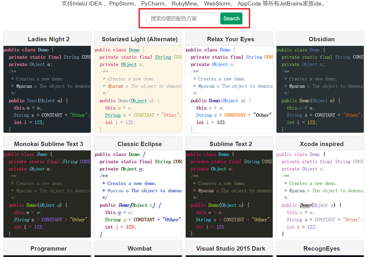Select the Relax Your Eyes scheme

click(230, 39)
